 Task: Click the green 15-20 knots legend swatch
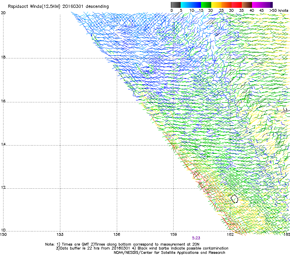click(206, 5)
